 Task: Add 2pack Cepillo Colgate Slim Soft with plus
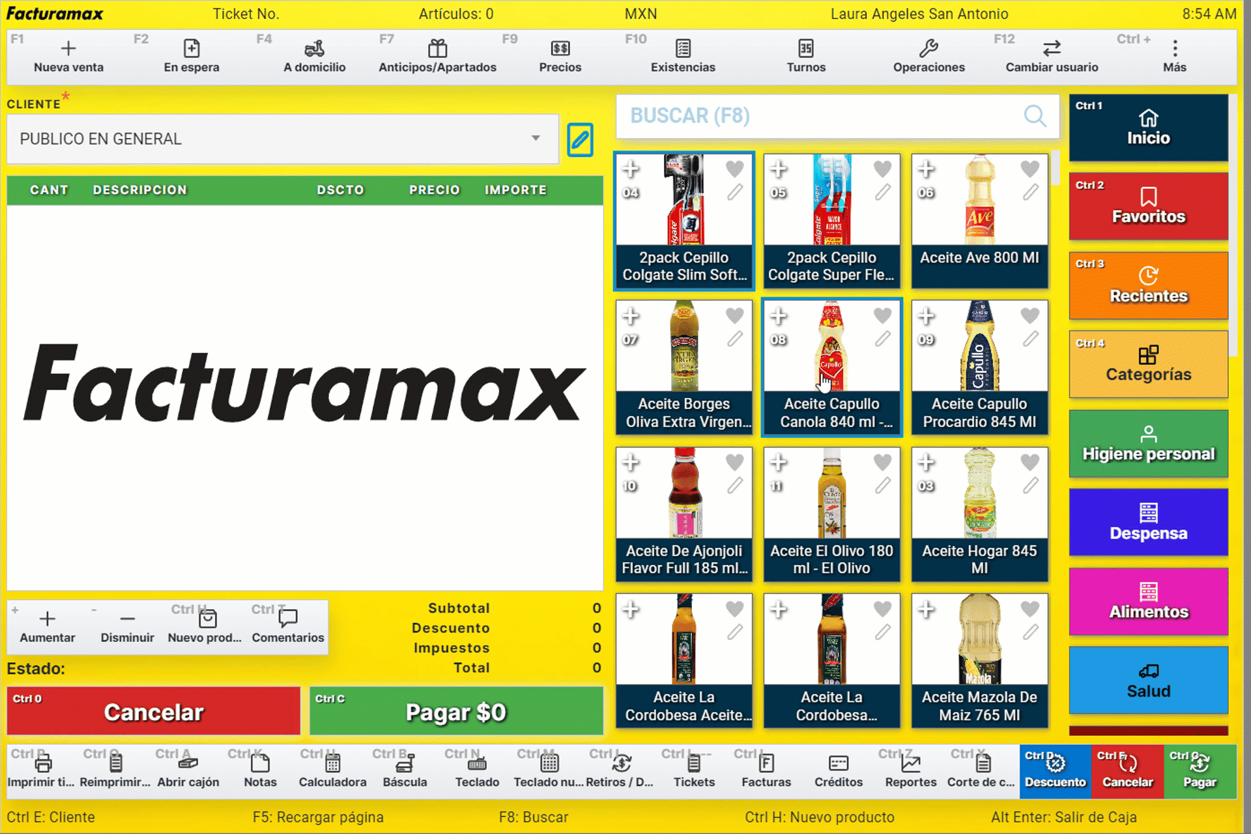point(630,169)
